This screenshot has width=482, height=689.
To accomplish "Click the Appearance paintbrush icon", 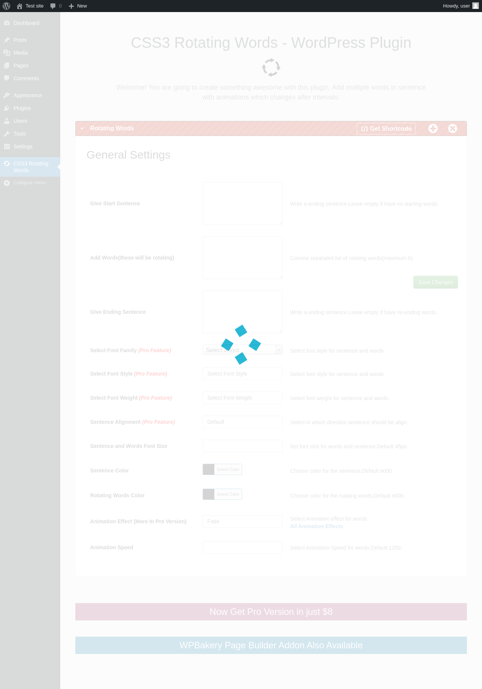I will 7,95.
